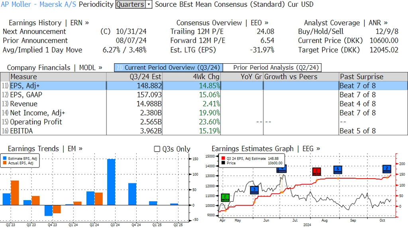The image size is (408, 228).
Task: Switch to Prior Period Analysis (Q2/24) tab
Action: (273, 68)
